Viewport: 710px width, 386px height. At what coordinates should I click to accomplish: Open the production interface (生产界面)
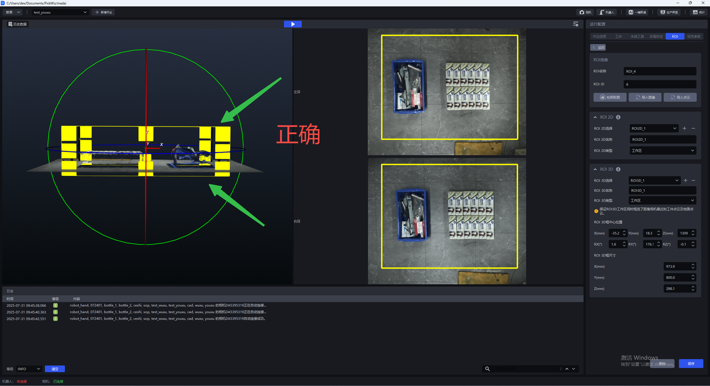click(669, 12)
